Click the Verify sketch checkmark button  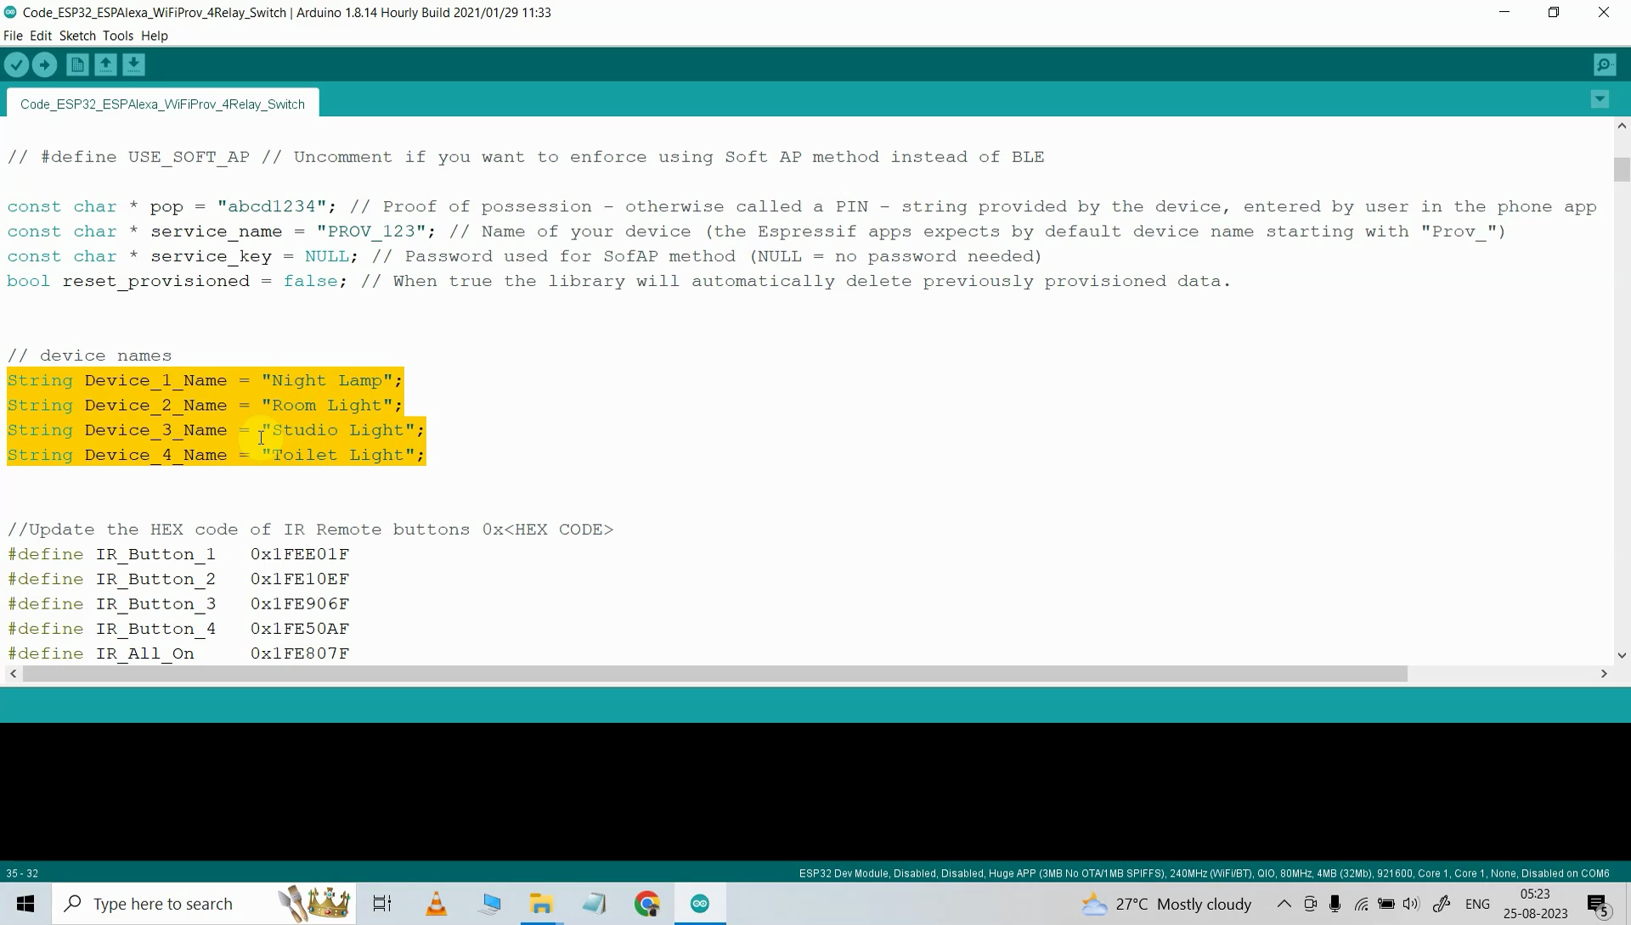17,64
